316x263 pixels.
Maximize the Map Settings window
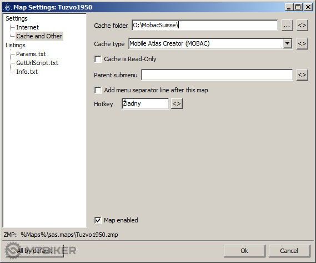[298, 7]
